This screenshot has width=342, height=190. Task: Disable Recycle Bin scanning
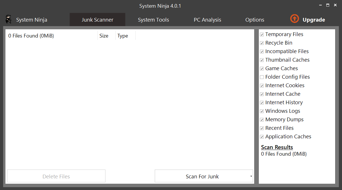click(x=262, y=43)
